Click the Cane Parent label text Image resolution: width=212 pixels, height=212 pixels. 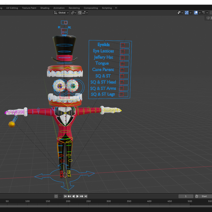pyautogui.click(x=103, y=69)
